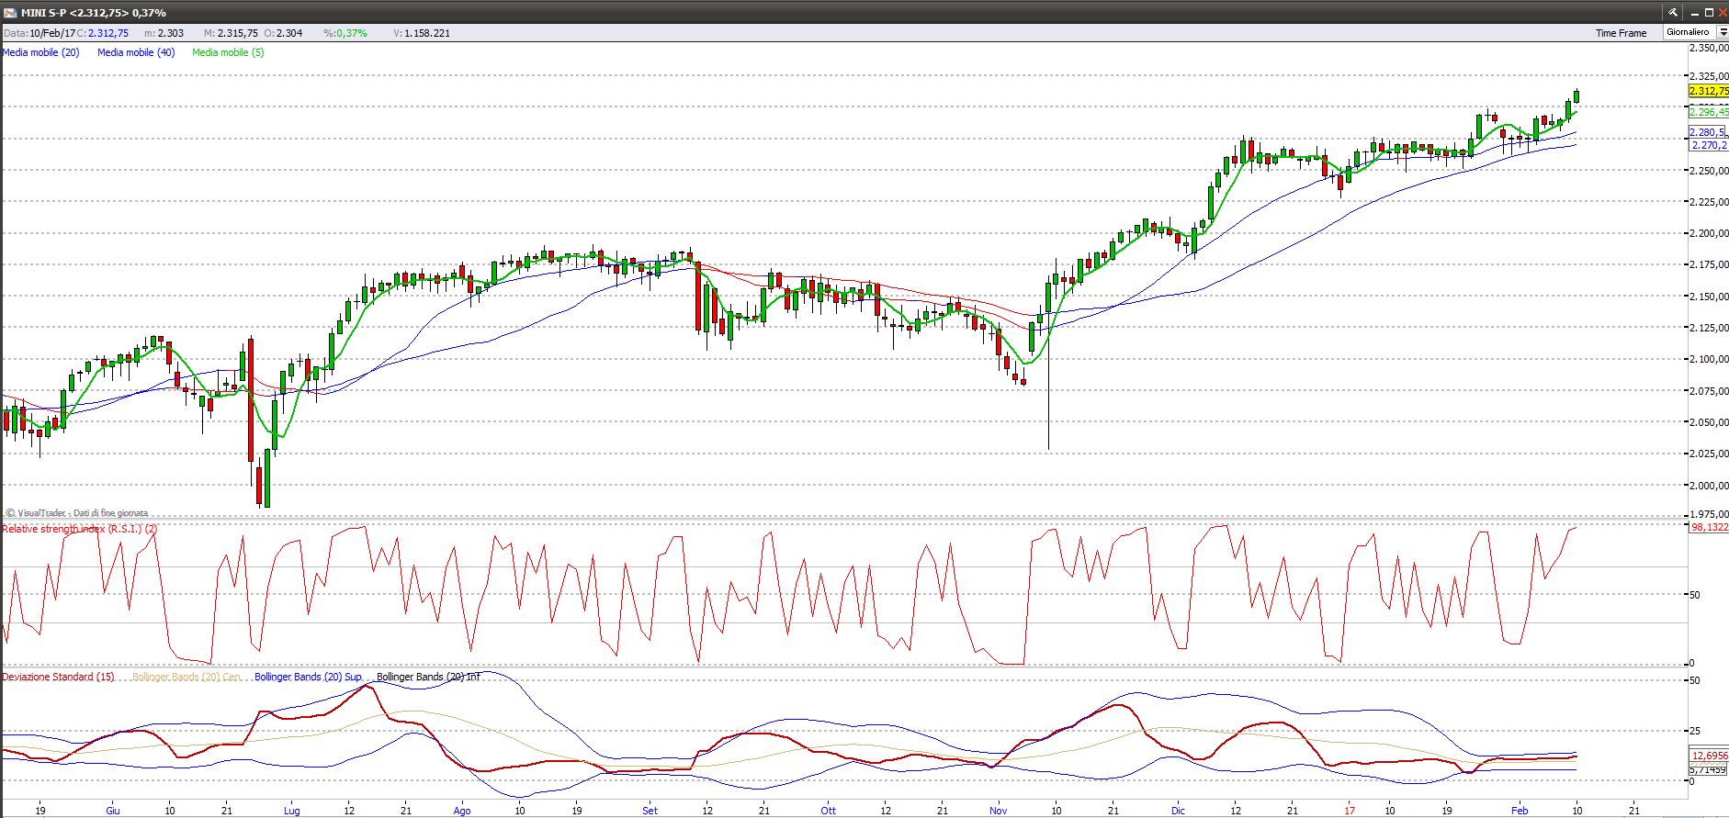Click the RSI value tag 98,1322

tap(1709, 528)
